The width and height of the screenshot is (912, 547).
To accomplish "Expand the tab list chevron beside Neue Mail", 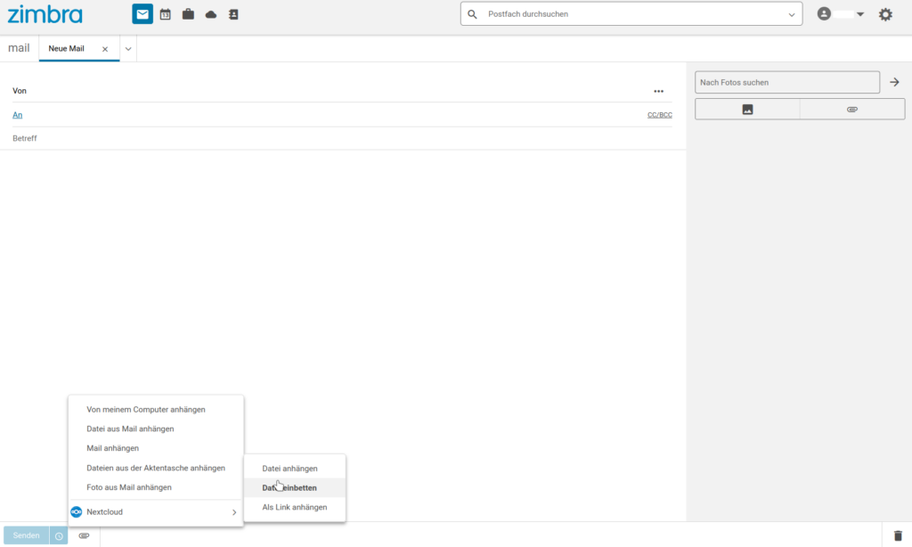I will click(128, 49).
